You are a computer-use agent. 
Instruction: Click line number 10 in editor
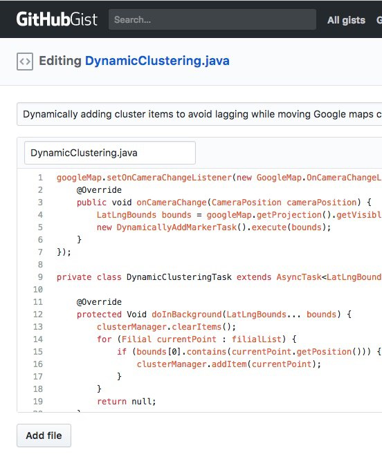(38, 290)
